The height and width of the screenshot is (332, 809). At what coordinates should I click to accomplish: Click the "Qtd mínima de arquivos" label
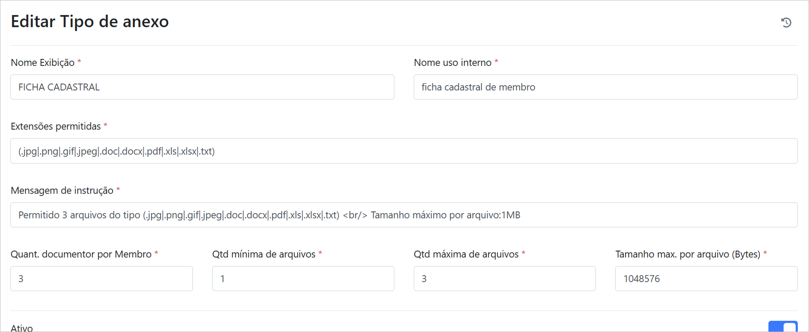click(264, 254)
